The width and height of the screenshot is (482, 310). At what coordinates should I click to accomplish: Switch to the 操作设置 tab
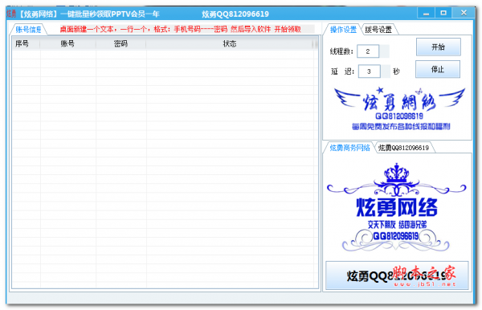click(343, 30)
